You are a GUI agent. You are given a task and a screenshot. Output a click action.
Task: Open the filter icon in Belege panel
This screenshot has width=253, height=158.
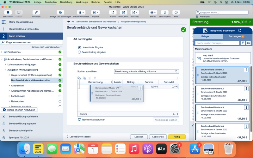click(x=243, y=43)
